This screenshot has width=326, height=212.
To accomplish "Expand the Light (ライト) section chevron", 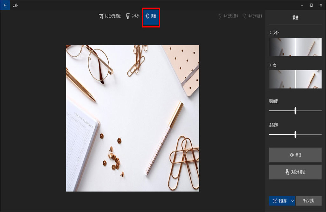I will pyautogui.click(x=271, y=32).
